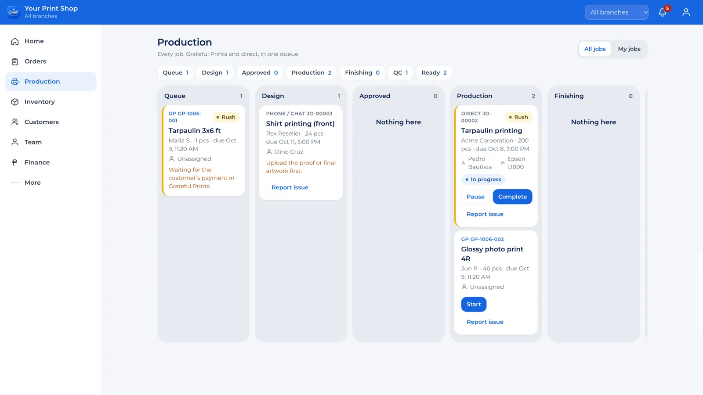This screenshot has height=395, width=703.
Task: Click the Orders clipboard icon
Action: (x=15, y=61)
